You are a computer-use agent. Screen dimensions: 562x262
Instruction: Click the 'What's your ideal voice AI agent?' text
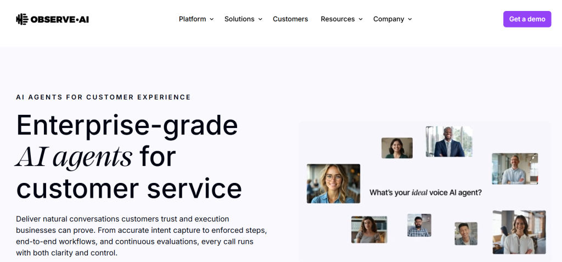[425, 193]
